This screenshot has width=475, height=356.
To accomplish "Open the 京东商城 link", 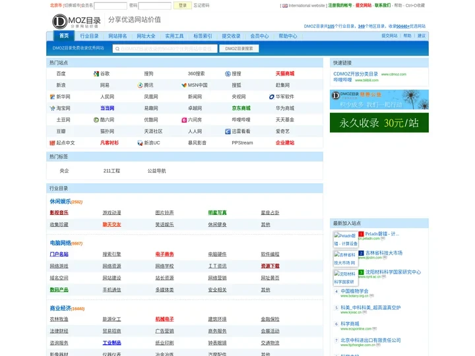I will pyautogui.click(x=241, y=108).
